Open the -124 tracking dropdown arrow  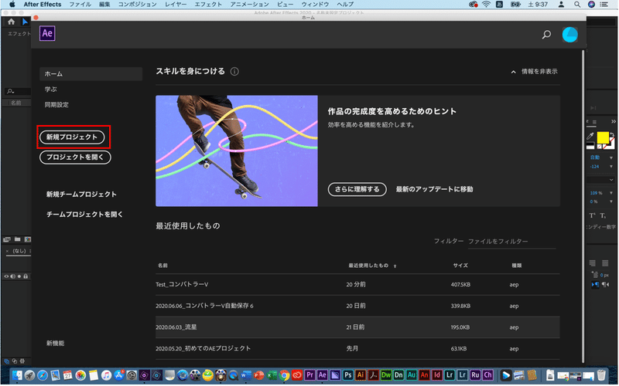click(x=611, y=167)
